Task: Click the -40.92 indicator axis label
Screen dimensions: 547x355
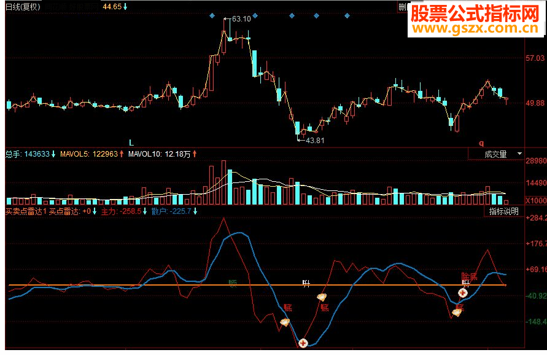Action: point(536,295)
